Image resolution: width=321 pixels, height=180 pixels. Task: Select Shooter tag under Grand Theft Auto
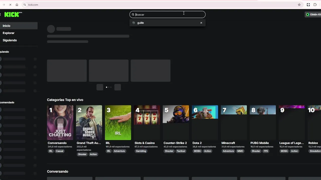[82, 154]
